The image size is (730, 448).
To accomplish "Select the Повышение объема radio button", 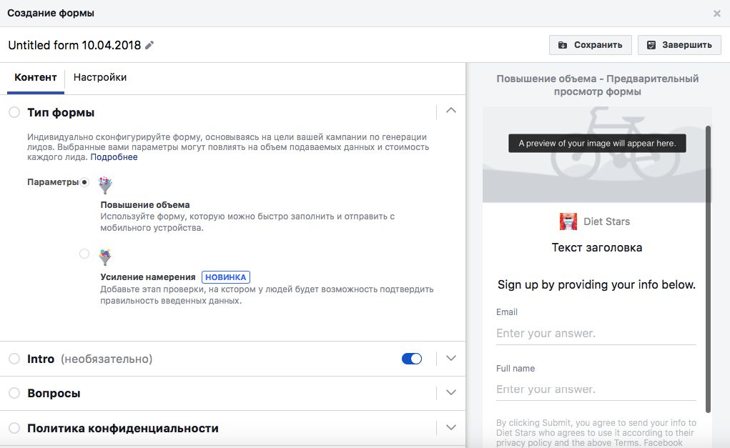I will point(84,182).
